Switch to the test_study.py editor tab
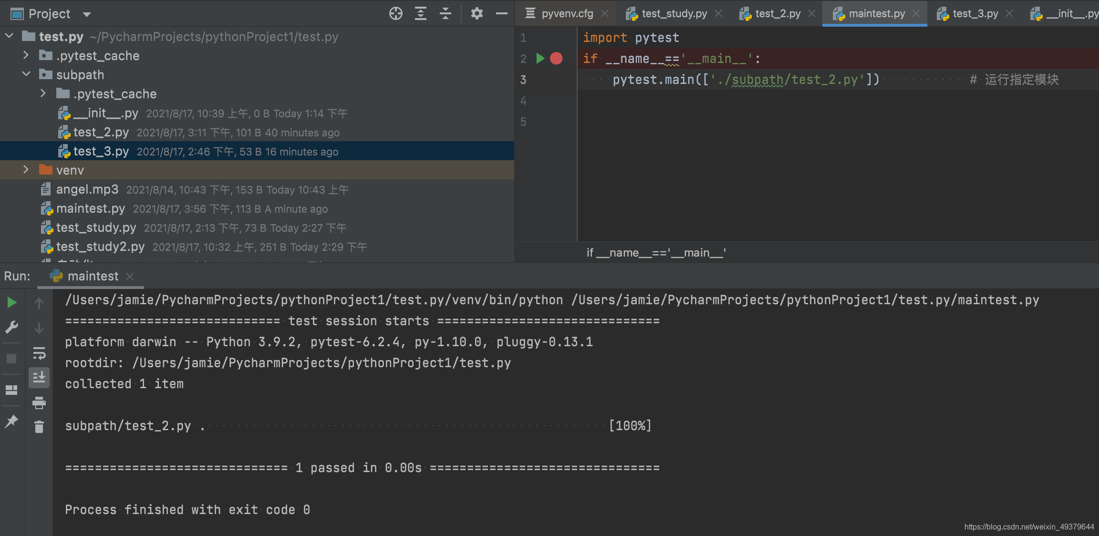The width and height of the screenshot is (1099, 536). tap(674, 13)
